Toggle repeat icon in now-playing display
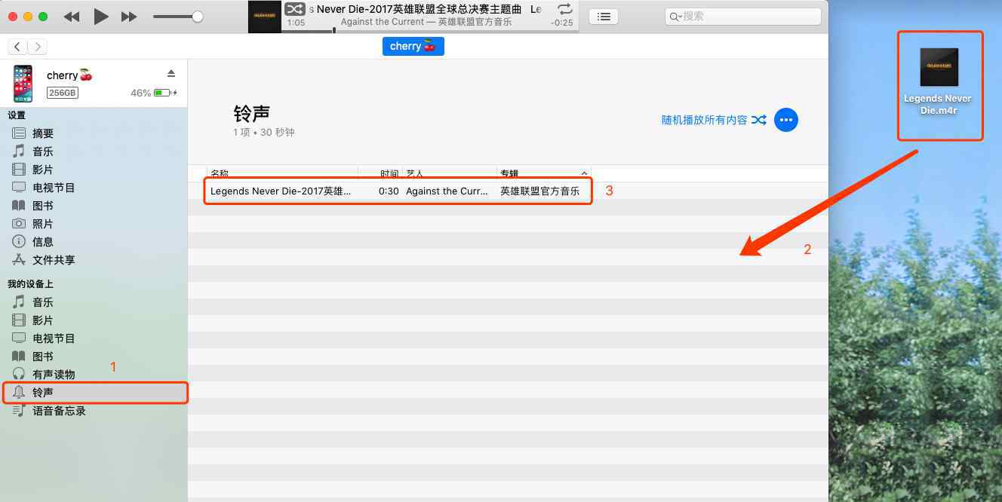 coord(564,9)
